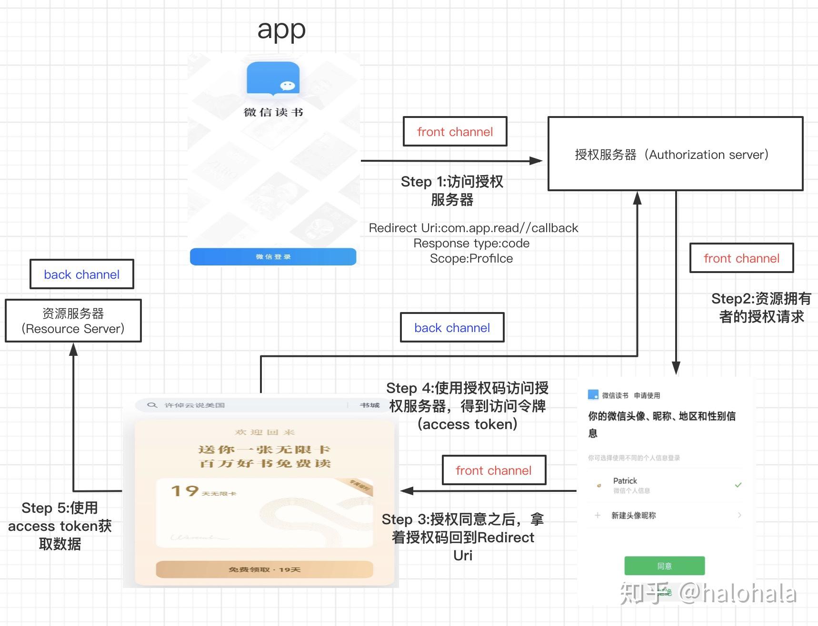The width and height of the screenshot is (818, 626).
Task: Click the Step2:资源拥有者的授权请求 caption
Action: point(761,307)
